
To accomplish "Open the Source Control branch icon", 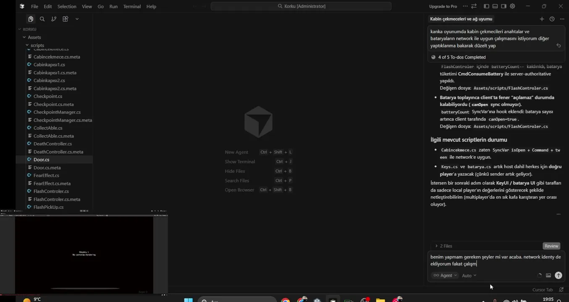I will pyautogui.click(x=54, y=19).
